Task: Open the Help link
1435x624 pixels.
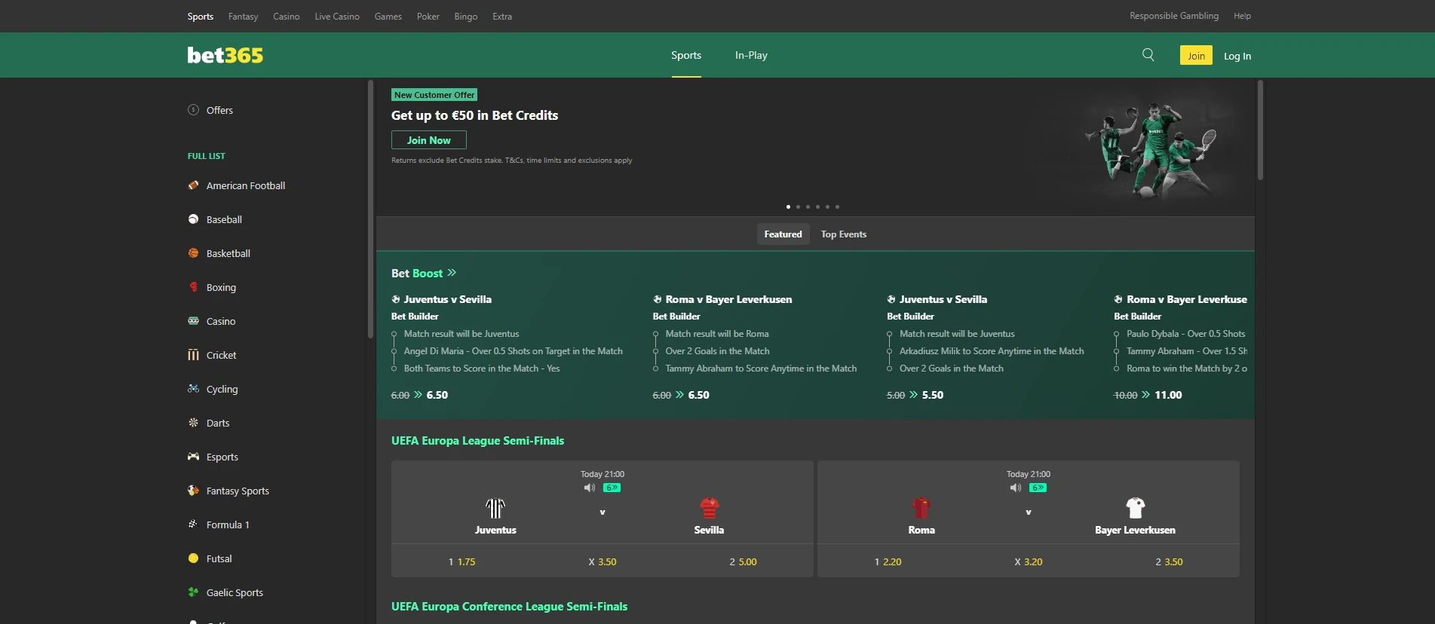Action: pos(1242,16)
